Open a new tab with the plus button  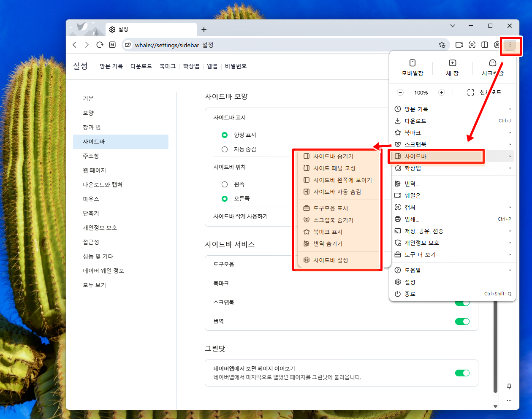point(204,30)
